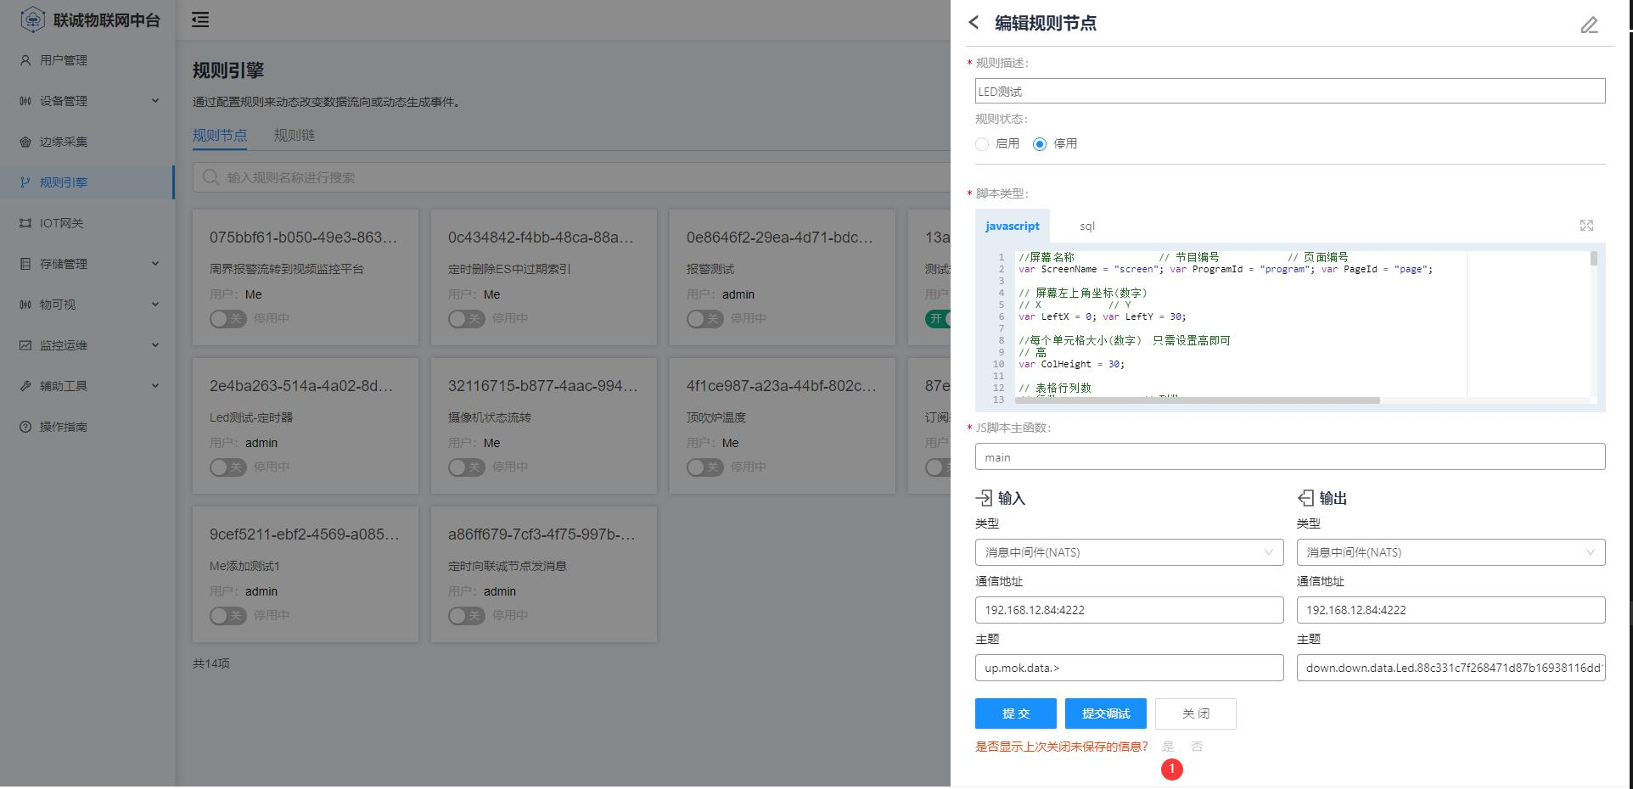Expand the 辅助工具 submenu arrow
The width and height of the screenshot is (1633, 789).
pos(155,386)
